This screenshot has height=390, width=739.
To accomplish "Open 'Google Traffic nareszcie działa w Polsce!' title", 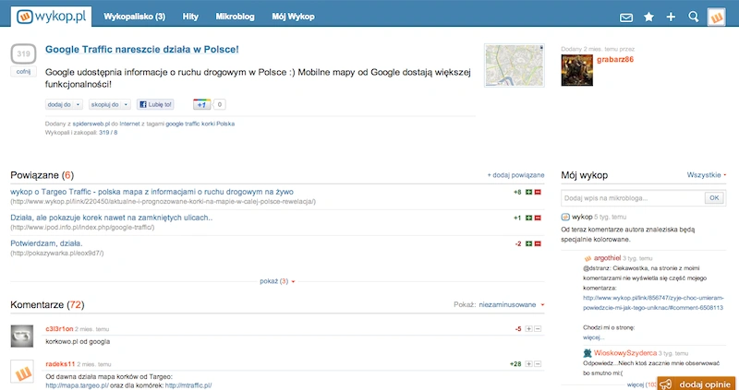I will coord(142,50).
